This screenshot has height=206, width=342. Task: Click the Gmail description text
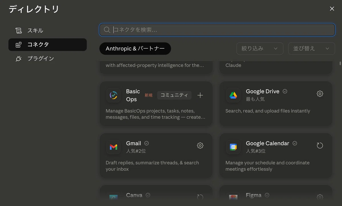pyautogui.click(x=152, y=166)
